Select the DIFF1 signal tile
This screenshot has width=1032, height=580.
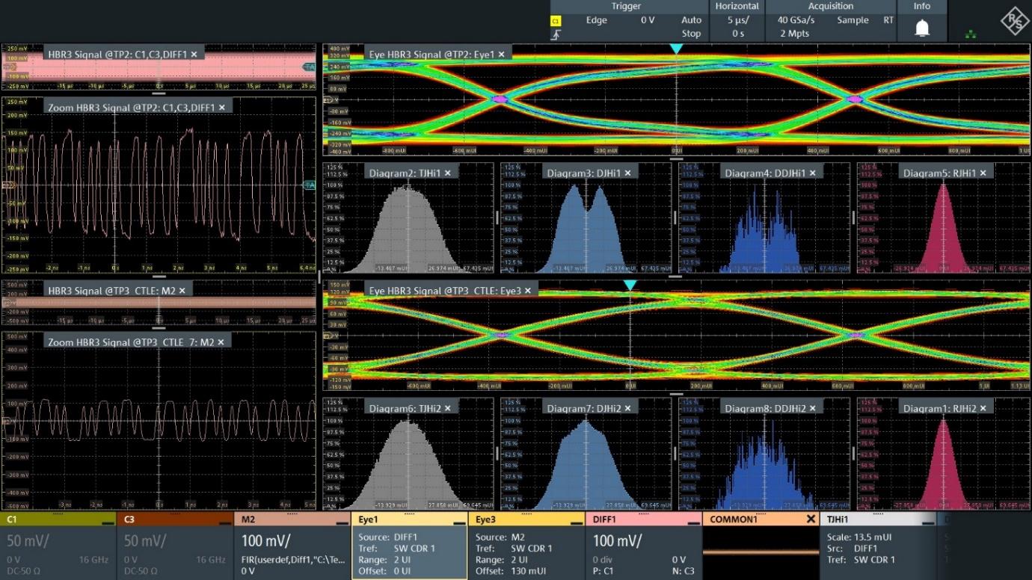pyautogui.click(x=643, y=546)
